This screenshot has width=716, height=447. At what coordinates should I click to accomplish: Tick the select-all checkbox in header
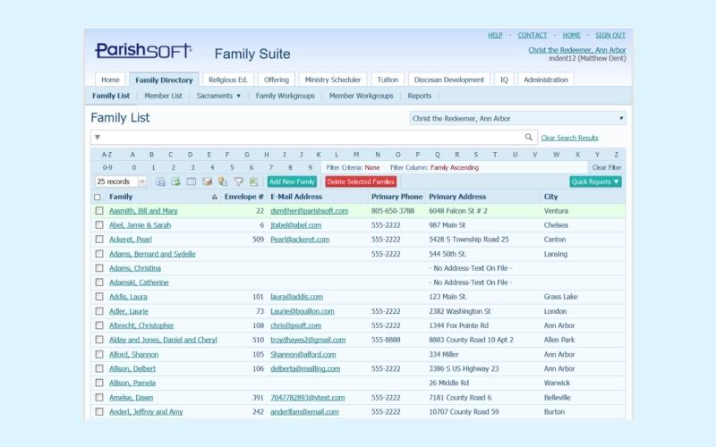pos(98,197)
